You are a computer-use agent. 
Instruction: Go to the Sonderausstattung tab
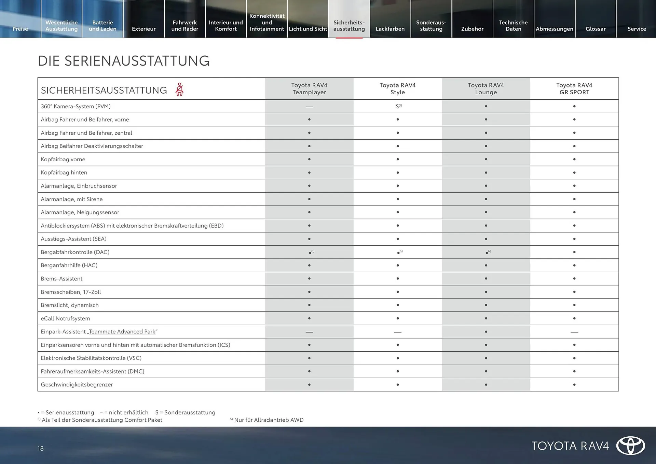pyautogui.click(x=431, y=26)
